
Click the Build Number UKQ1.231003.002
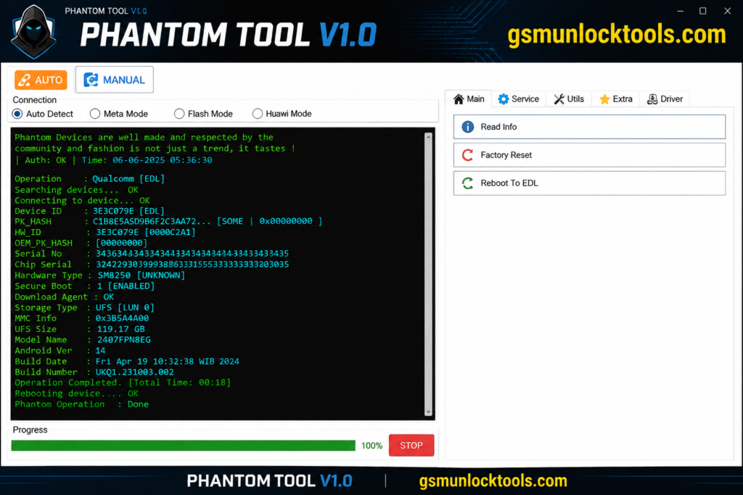point(134,372)
